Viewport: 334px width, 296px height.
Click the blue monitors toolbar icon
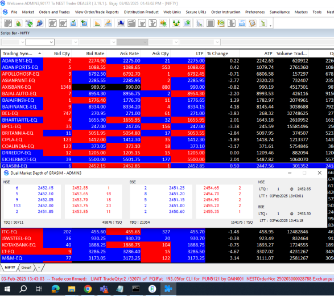click(121, 23)
